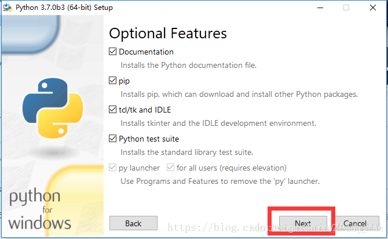The width and height of the screenshot is (388, 239).
Task: Click the 'pip' option label
Action: [x=125, y=81]
